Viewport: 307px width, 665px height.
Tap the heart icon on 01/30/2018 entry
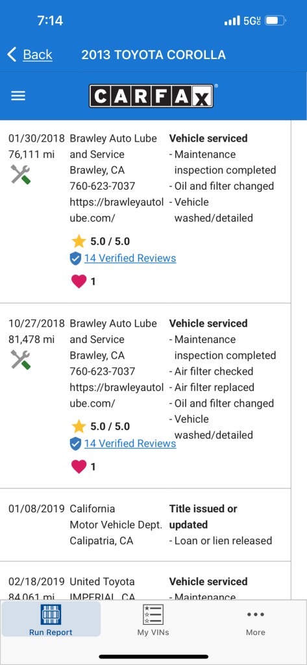tap(79, 281)
